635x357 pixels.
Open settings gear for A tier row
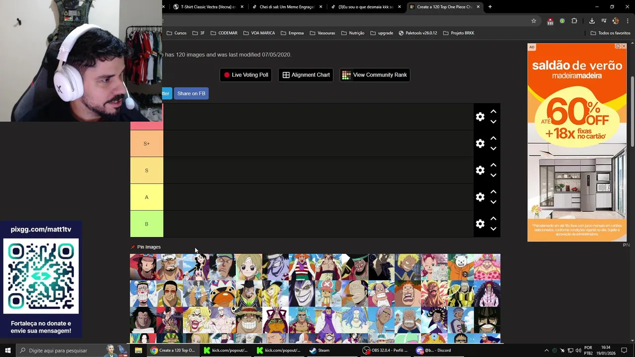(x=480, y=197)
